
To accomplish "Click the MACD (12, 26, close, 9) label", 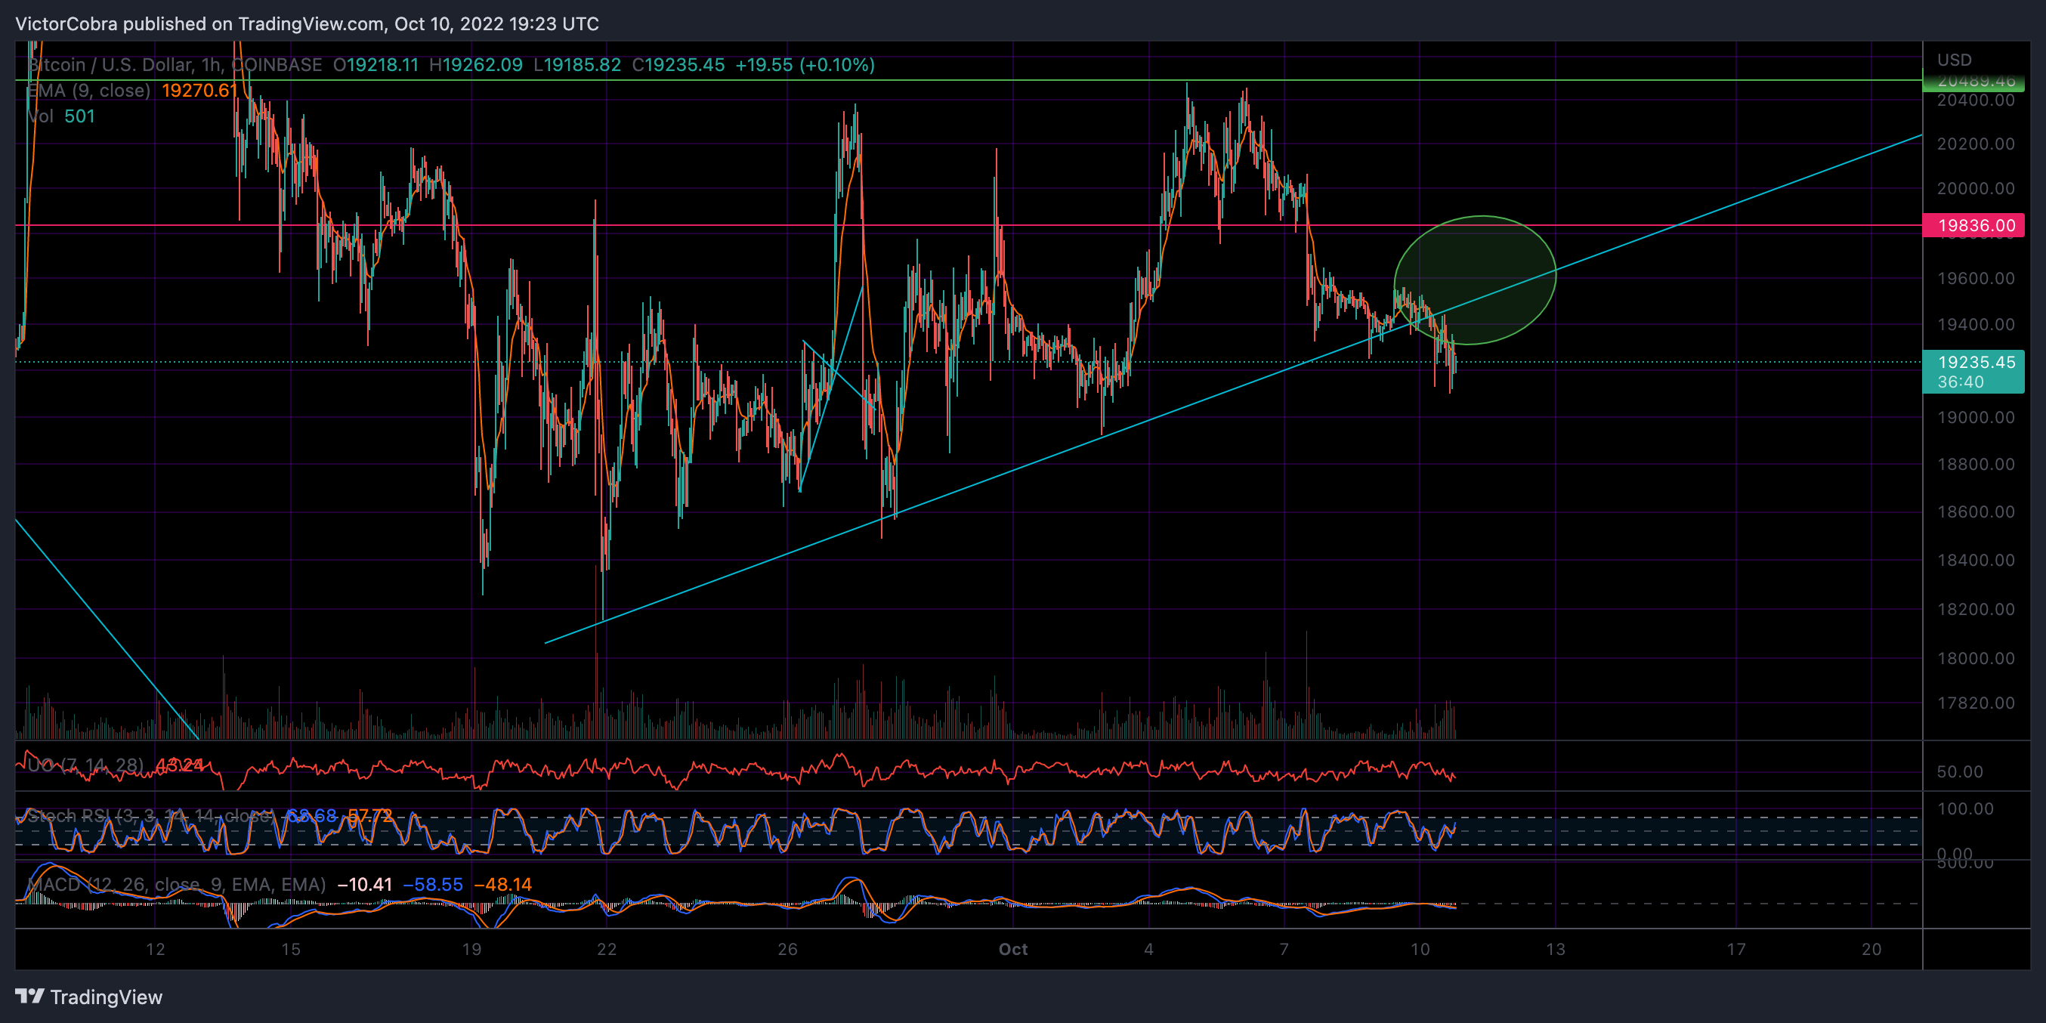I will click(x=176, y=884).
